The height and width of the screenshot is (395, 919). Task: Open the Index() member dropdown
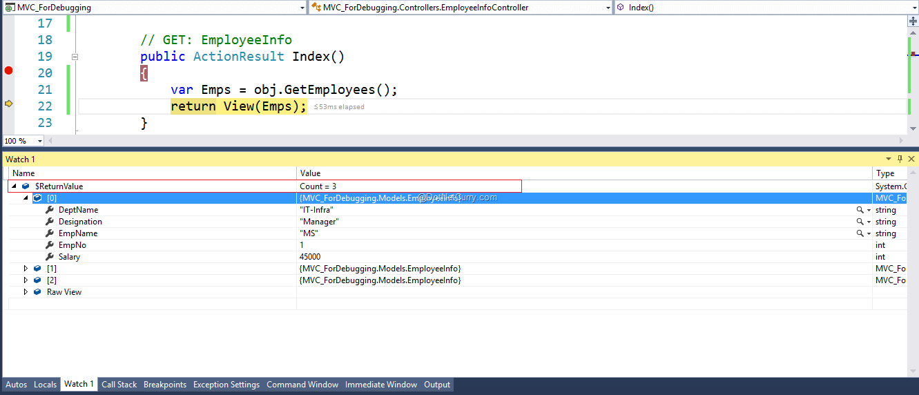[x=913, y=8]
